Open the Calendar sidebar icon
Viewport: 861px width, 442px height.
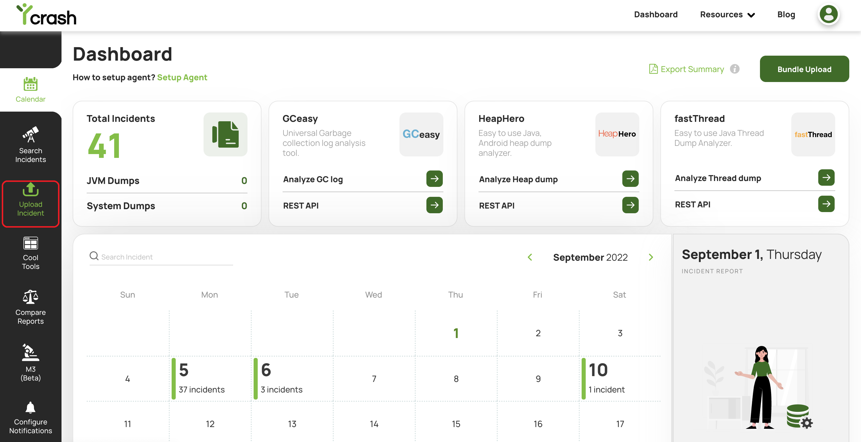click(x=30, y=84)
